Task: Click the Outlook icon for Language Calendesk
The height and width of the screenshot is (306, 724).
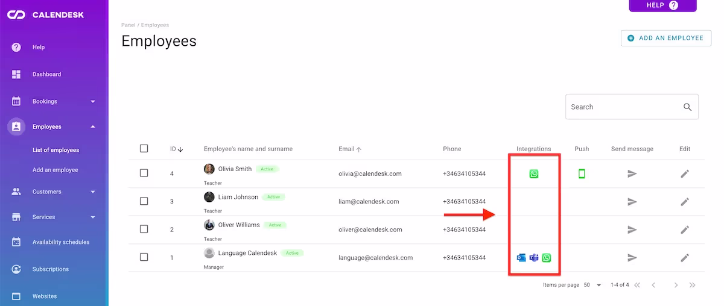Action: 521,258
